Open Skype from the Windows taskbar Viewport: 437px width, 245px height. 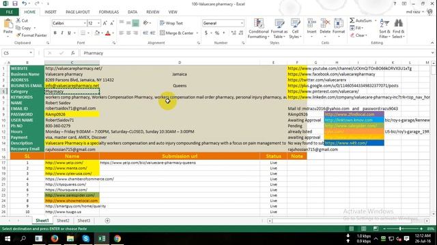pyautogui.click(x=86, y=239)
